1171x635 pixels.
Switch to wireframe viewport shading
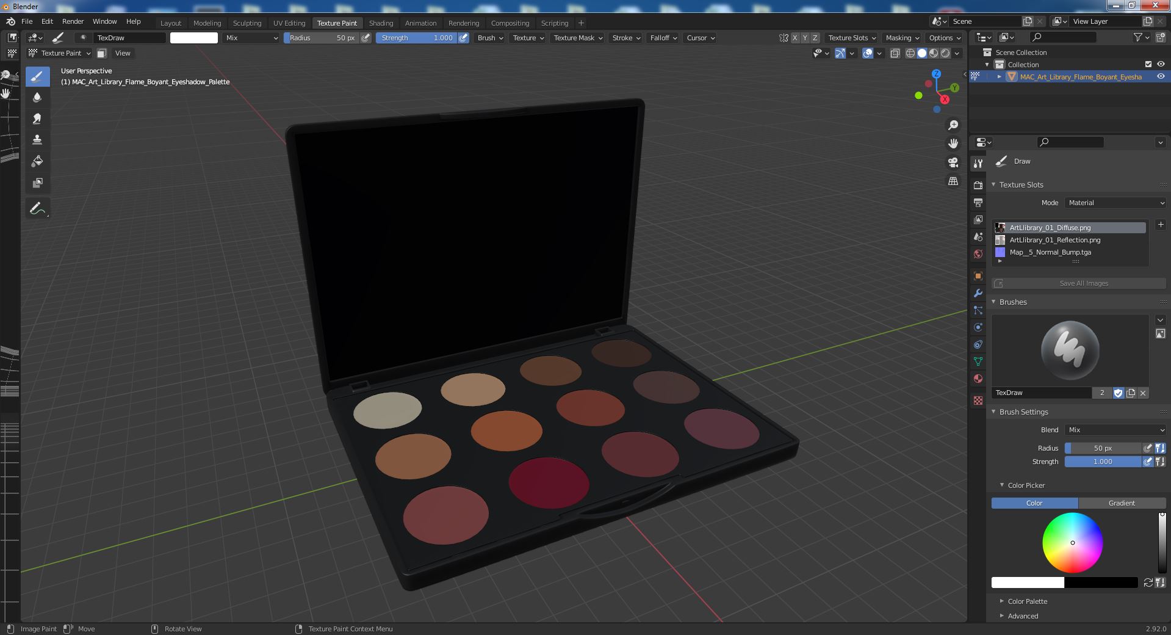pos(910,53)
